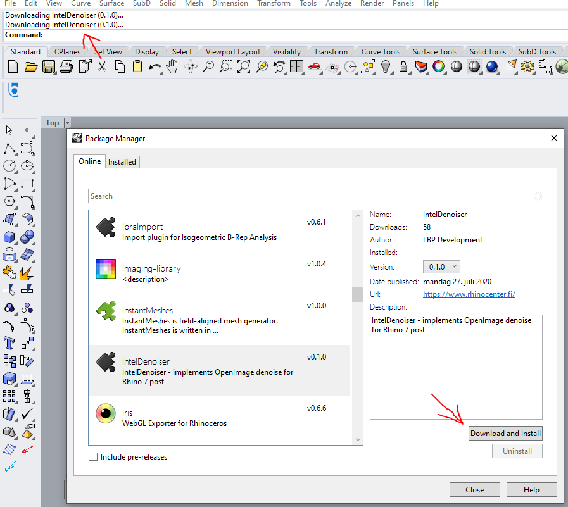Open the Solid Tools toolbar tab
Image resolution: width=568 pixels, height=507 pixels.
coord(488,52)
